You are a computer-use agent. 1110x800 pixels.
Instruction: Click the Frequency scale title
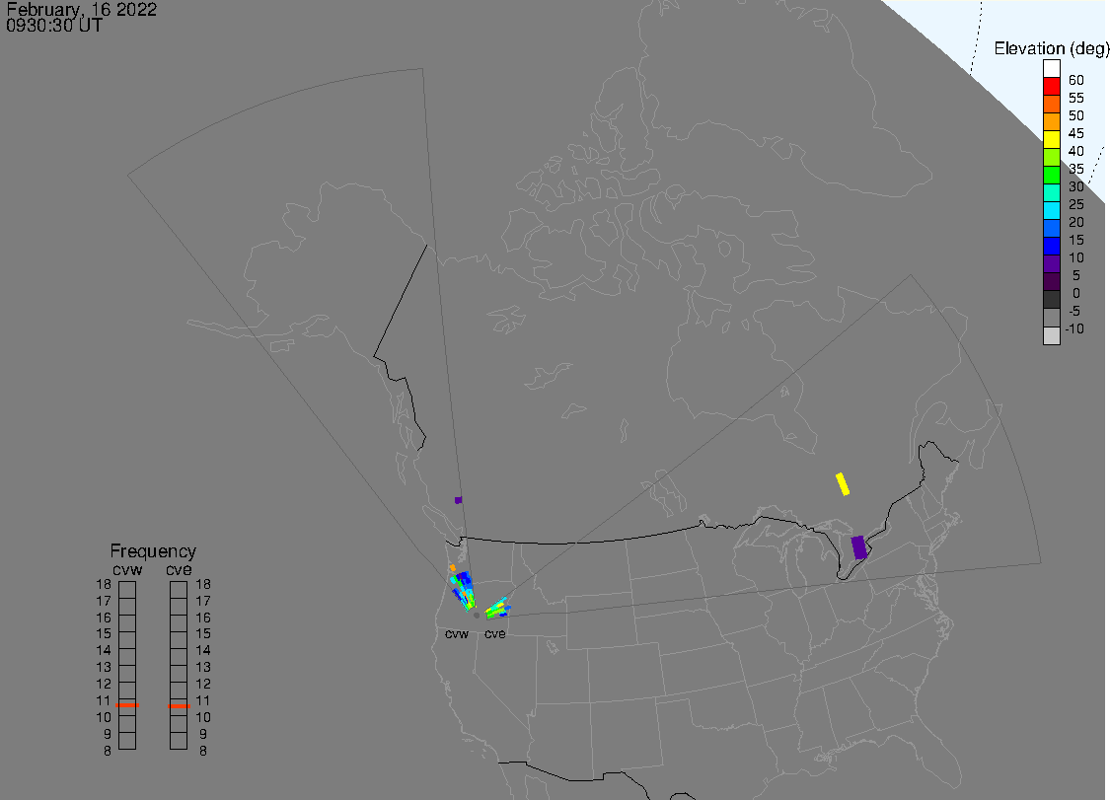pyautogui.click(x=153, y=550)
